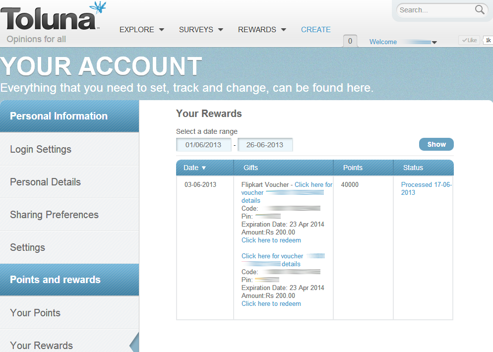Click the notification counter badge
This screenshot has width=493, height=352.
coord(350,41)
